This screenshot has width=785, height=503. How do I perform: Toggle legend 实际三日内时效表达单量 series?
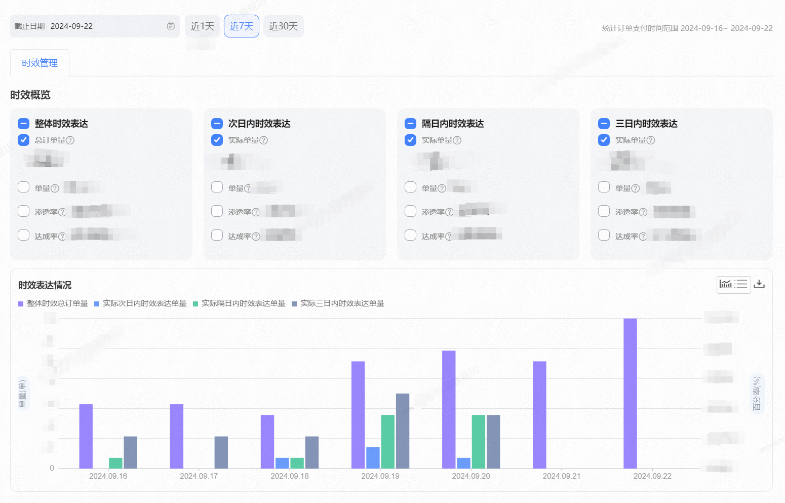pyautogui.click(x=338, y=303)
